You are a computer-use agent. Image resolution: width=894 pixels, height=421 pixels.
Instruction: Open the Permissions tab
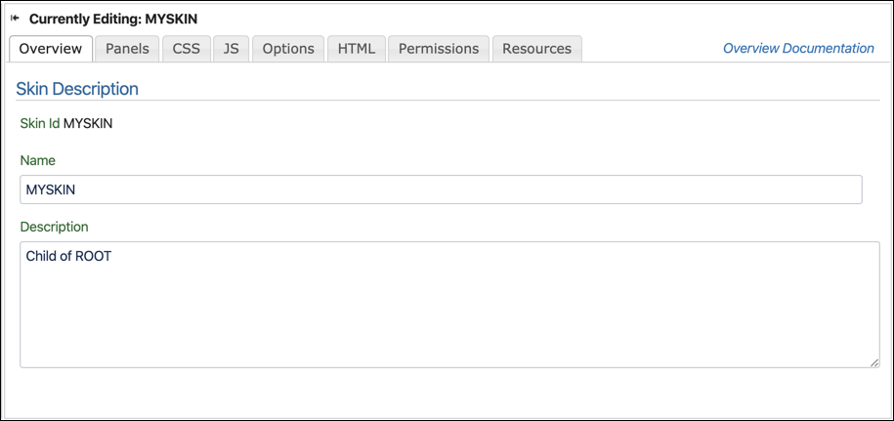[x=439, y=49]
